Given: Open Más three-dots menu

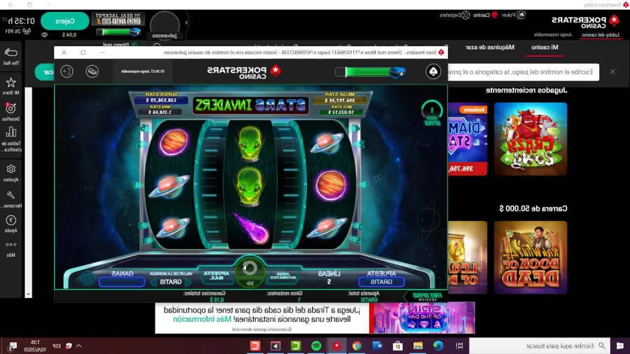Looking at the screenshot, I should [x=11, y=244].
